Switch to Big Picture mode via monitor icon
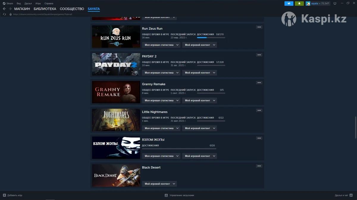357x200 pixels. (335, 4)
